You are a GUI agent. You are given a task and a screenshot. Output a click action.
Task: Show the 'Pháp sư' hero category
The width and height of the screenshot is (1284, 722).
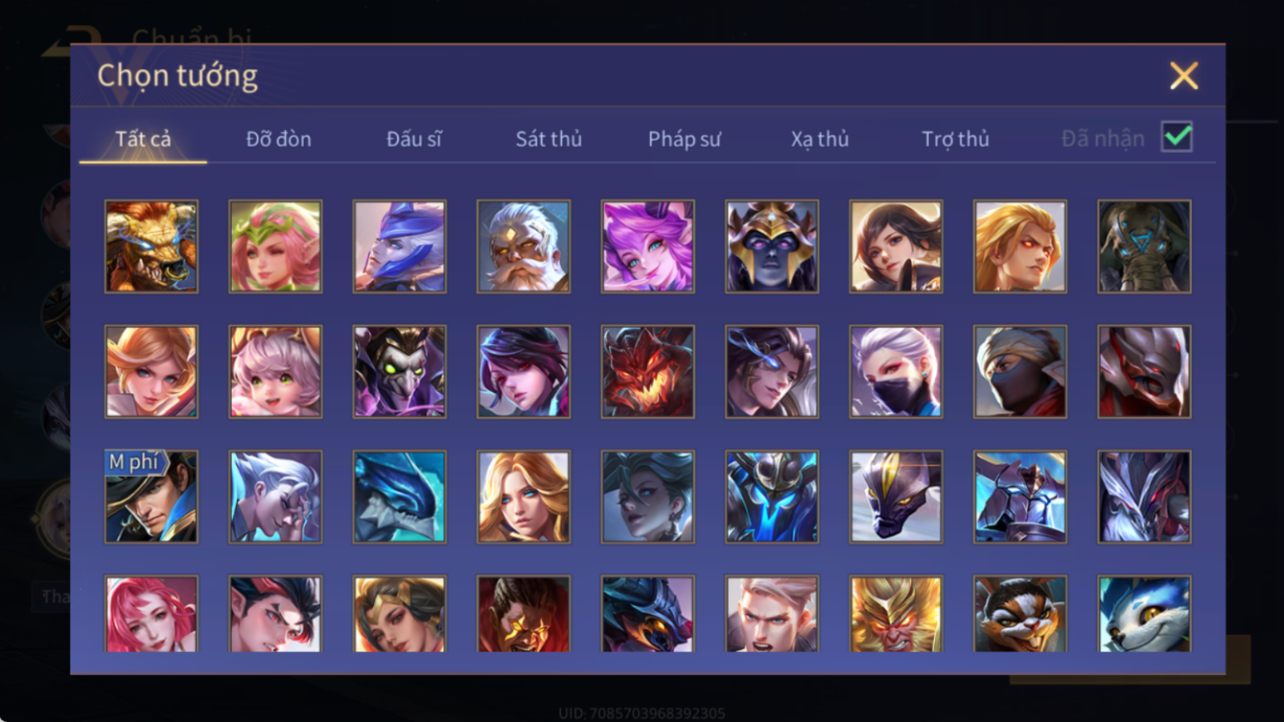685,139
